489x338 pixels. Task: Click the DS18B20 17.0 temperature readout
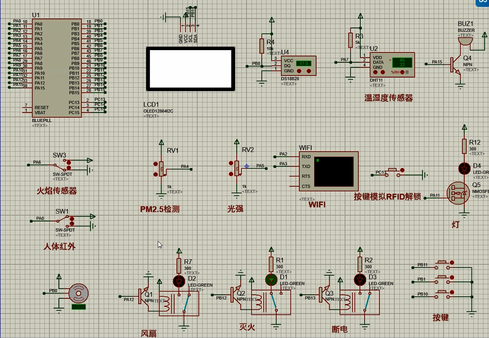(x=304, y=63)
